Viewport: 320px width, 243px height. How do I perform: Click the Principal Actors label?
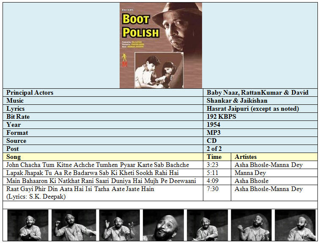pos(30,93)
